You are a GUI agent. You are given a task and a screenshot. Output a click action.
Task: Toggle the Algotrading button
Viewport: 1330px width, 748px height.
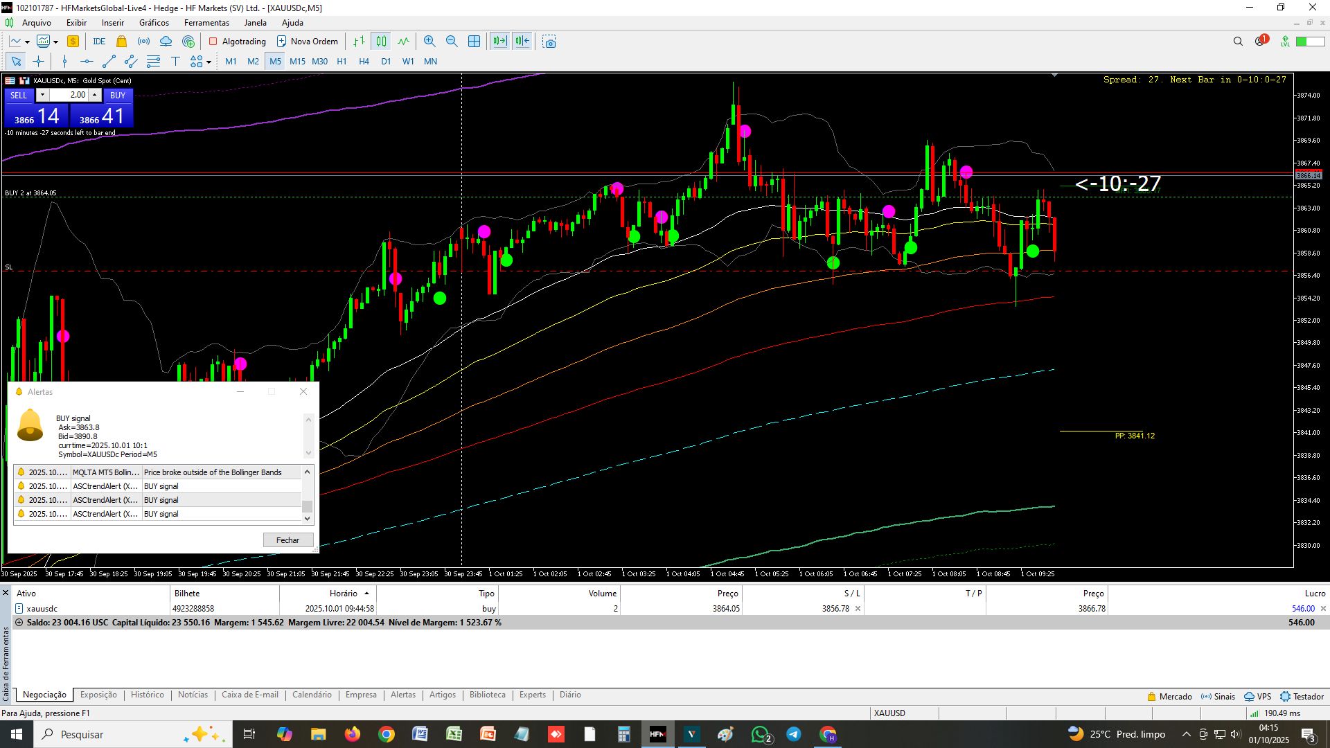[237, 42]
